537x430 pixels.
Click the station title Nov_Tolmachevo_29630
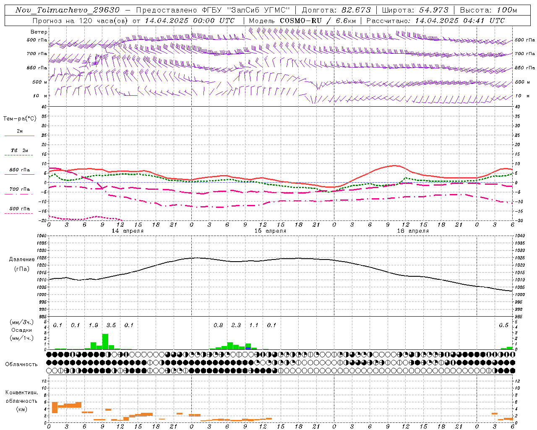point(68,10)
